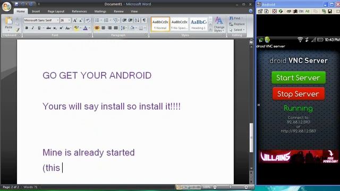340x191 pixels.
Task: Click Stop Server in VNC window
Action: click(299, 94)
